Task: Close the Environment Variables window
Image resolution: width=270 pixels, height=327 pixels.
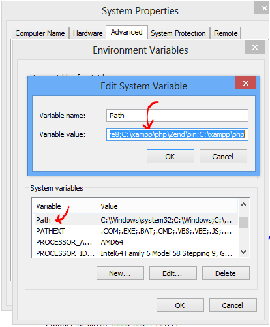Action: click(255, 47)
